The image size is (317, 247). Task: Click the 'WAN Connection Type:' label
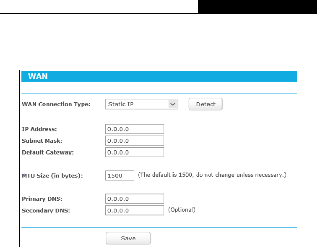(x=56, y=104)
